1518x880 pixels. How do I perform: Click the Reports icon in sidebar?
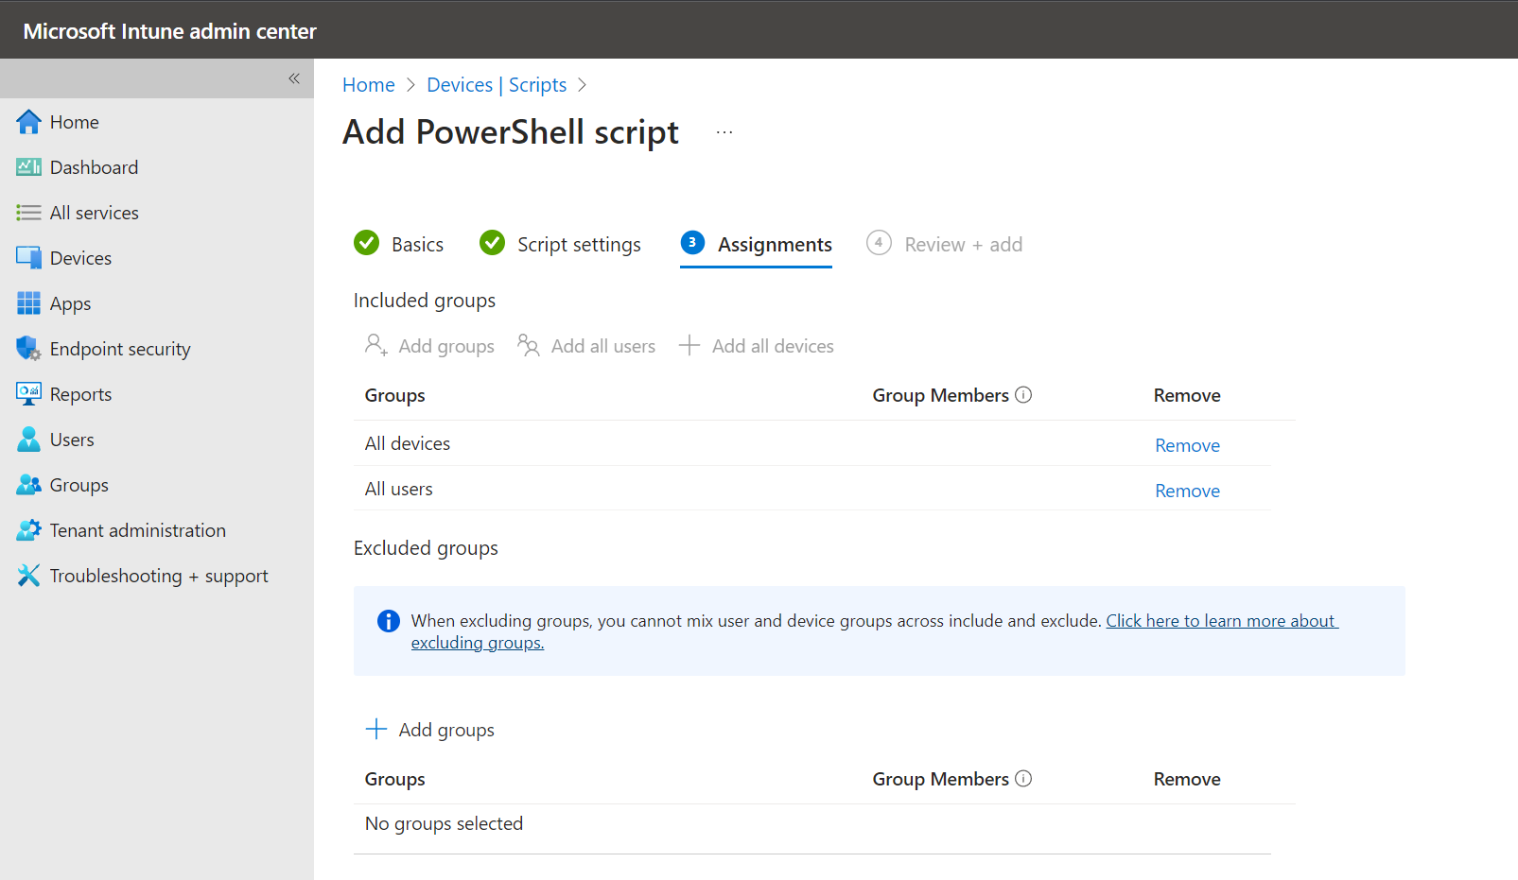pyautogui.click(x=29, y=394)
